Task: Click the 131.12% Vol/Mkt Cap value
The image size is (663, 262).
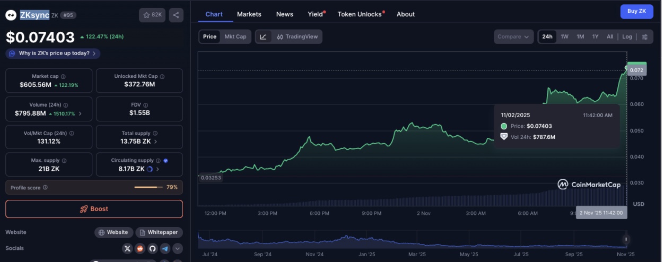Action: pyautogui.click(x=48, y=142)
